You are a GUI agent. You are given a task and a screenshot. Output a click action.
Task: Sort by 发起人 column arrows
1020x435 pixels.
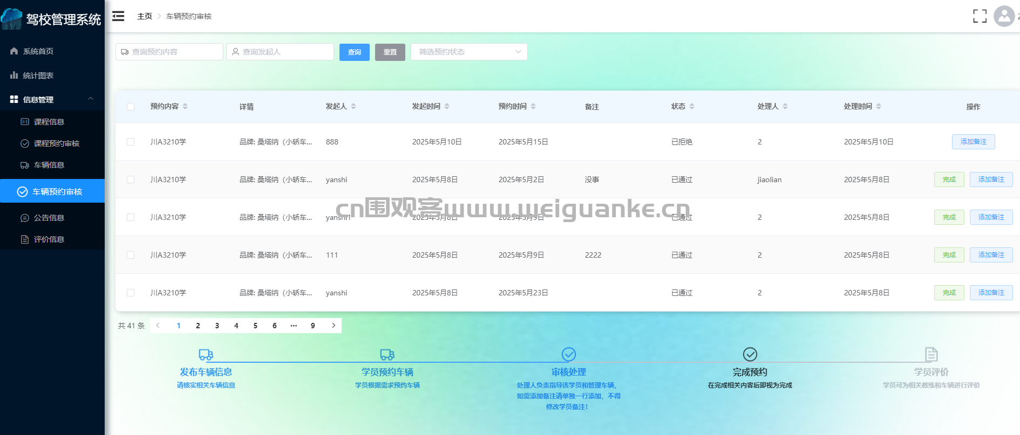[x=353, y=106]
